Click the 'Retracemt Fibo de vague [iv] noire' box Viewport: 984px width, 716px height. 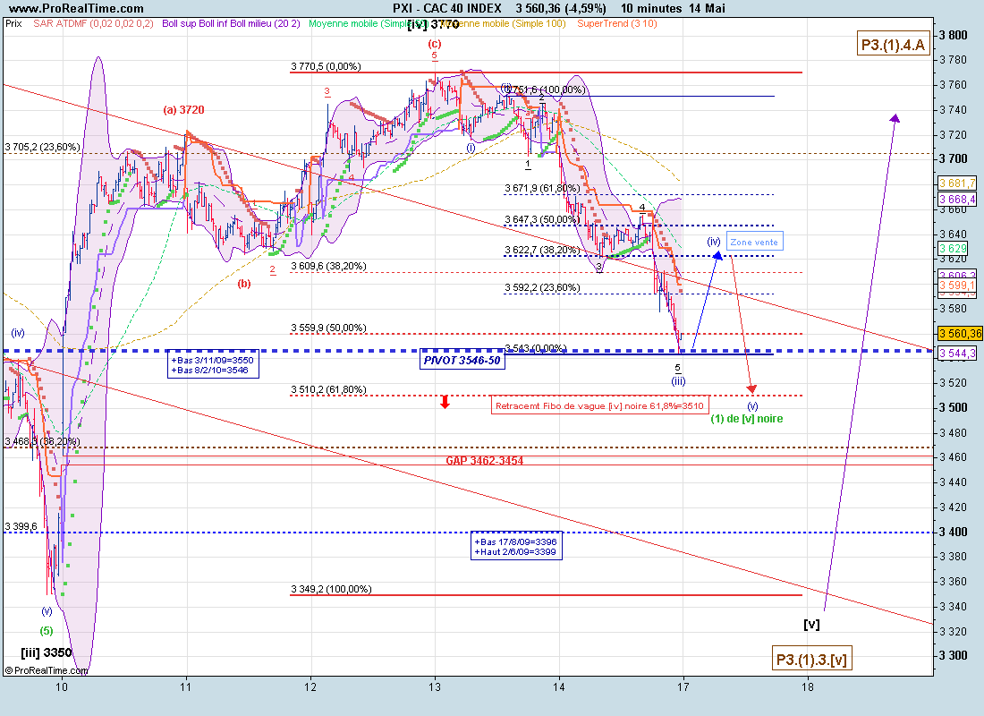599,405
